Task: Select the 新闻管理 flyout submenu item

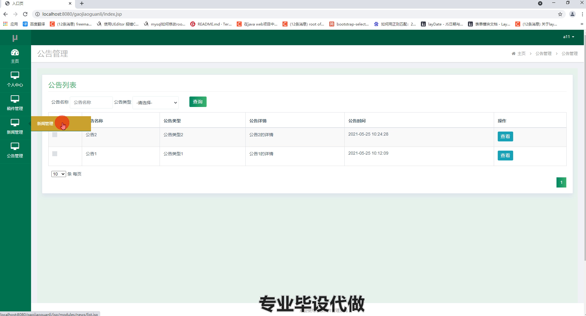Action: click(61, 124)
